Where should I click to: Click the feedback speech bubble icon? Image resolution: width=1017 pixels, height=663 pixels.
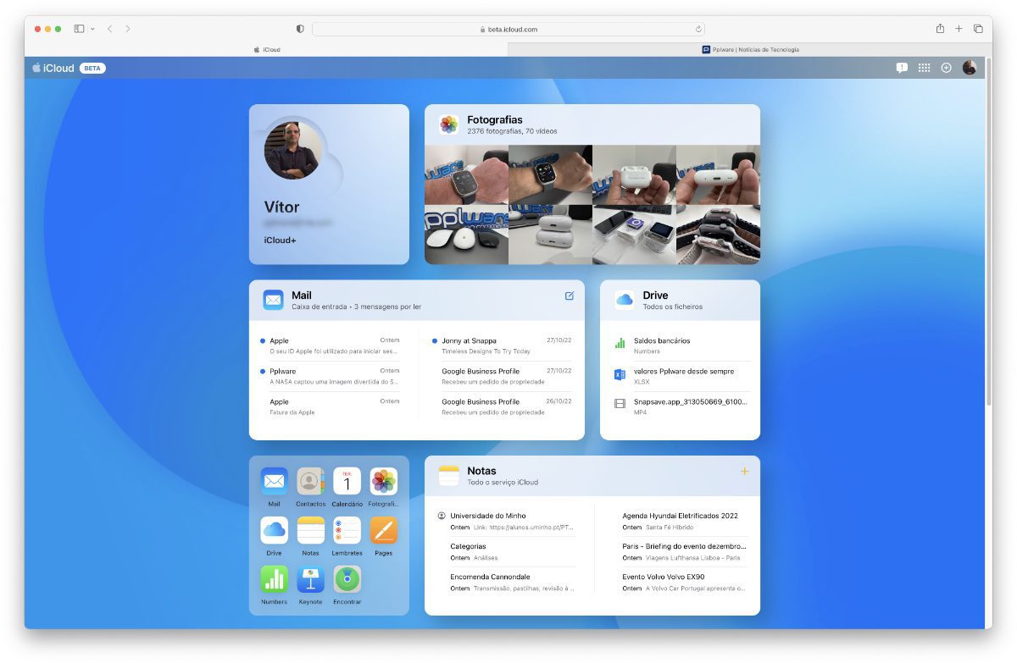902,68
